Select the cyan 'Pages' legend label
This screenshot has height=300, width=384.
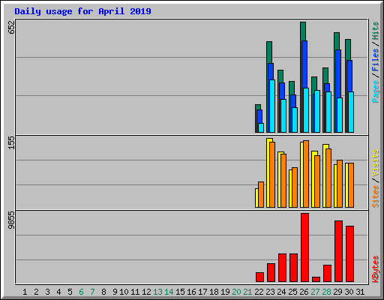click(x=376, y=91)
